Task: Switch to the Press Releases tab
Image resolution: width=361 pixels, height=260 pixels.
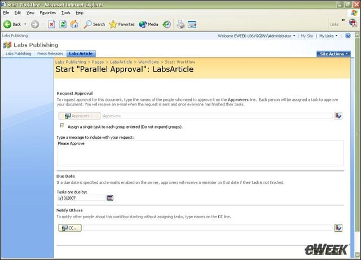Action: (x=50, y=54)
